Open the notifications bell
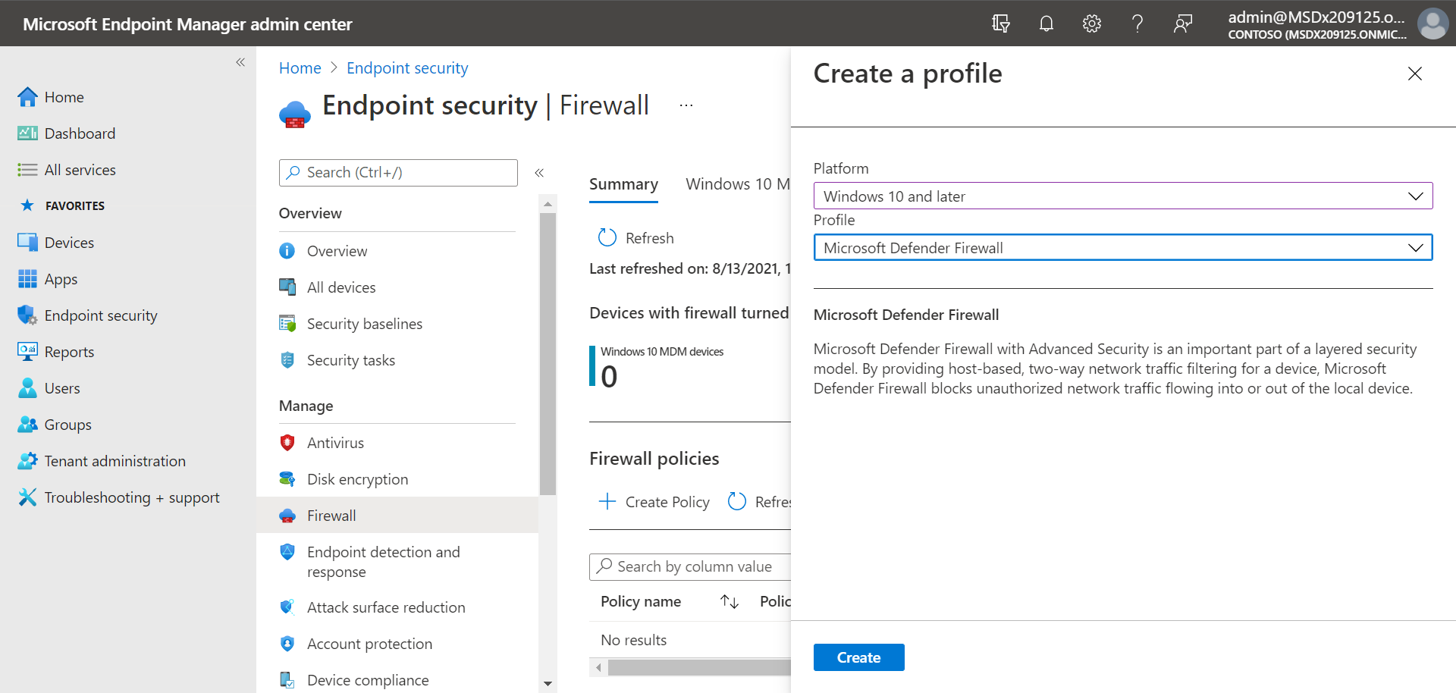This screenshot has height=693, width=1456. click(x=1046, y=24)
